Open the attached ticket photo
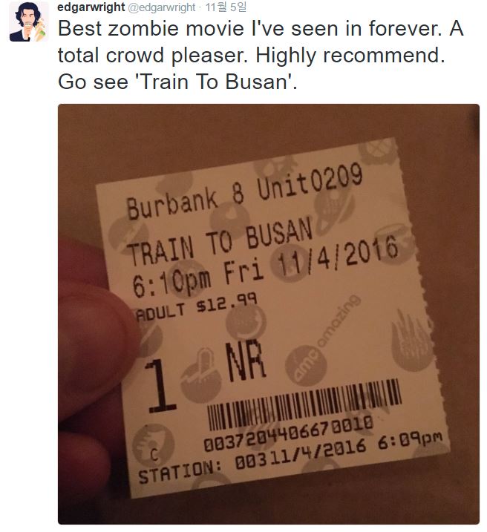This screenshot has height=532, width=487. pos(269,314)
